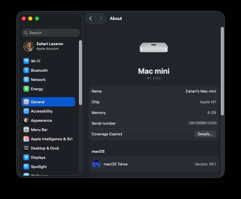Click the 8 GB memory value
Image resolution: width=241 pixels, height=199 pixels.
point(212,113)
